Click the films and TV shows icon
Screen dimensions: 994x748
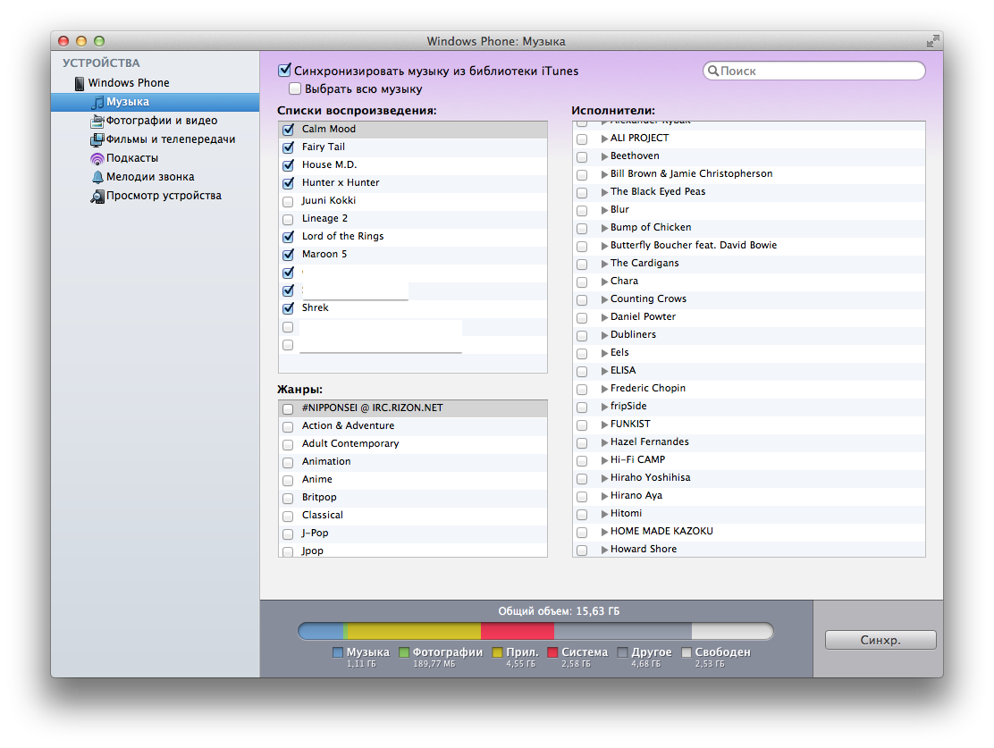(97, 139)
